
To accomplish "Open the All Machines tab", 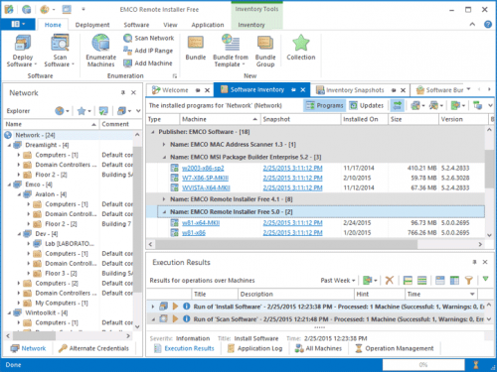I will 318,348.
